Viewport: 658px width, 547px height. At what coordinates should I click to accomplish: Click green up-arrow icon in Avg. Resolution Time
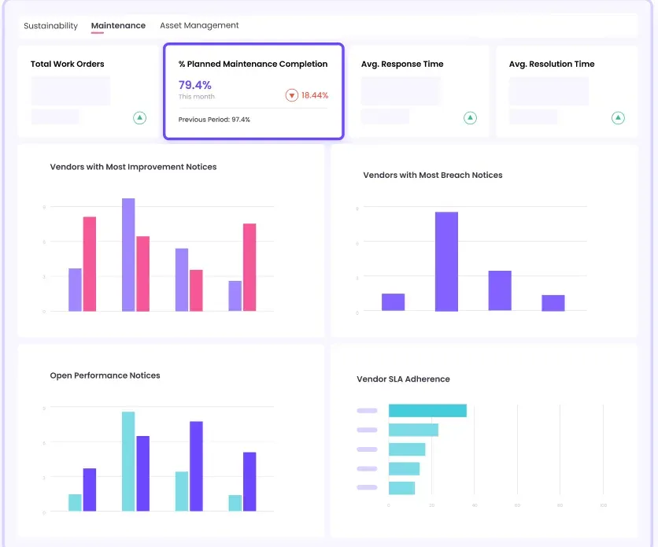point(618,118)
